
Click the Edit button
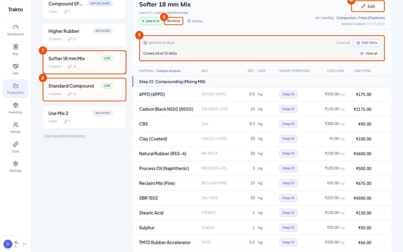[x=368, y=6]
